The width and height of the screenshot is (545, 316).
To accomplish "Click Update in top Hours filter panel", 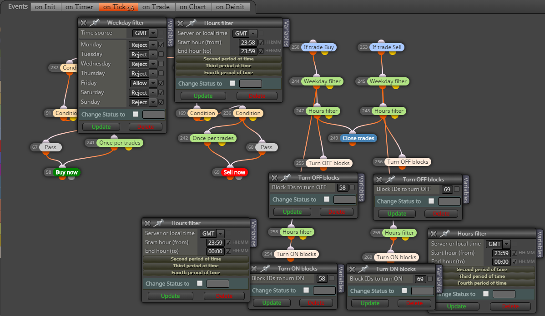I will [x=203, y=96].
